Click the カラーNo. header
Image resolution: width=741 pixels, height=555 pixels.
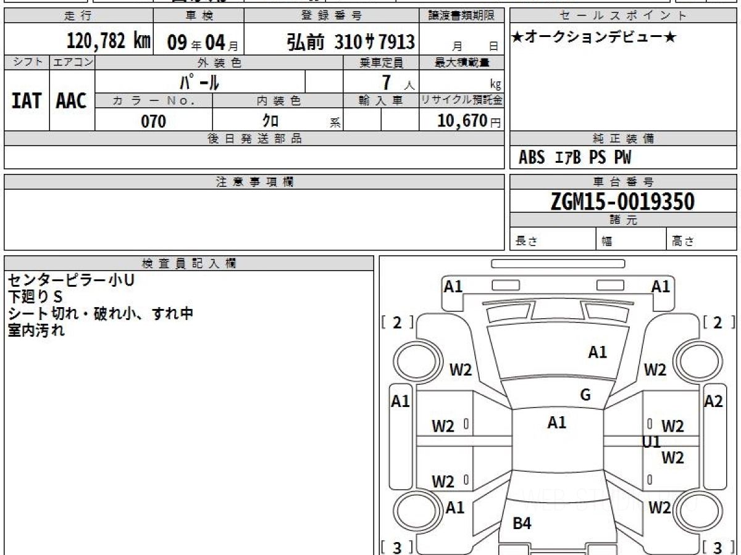154,101
